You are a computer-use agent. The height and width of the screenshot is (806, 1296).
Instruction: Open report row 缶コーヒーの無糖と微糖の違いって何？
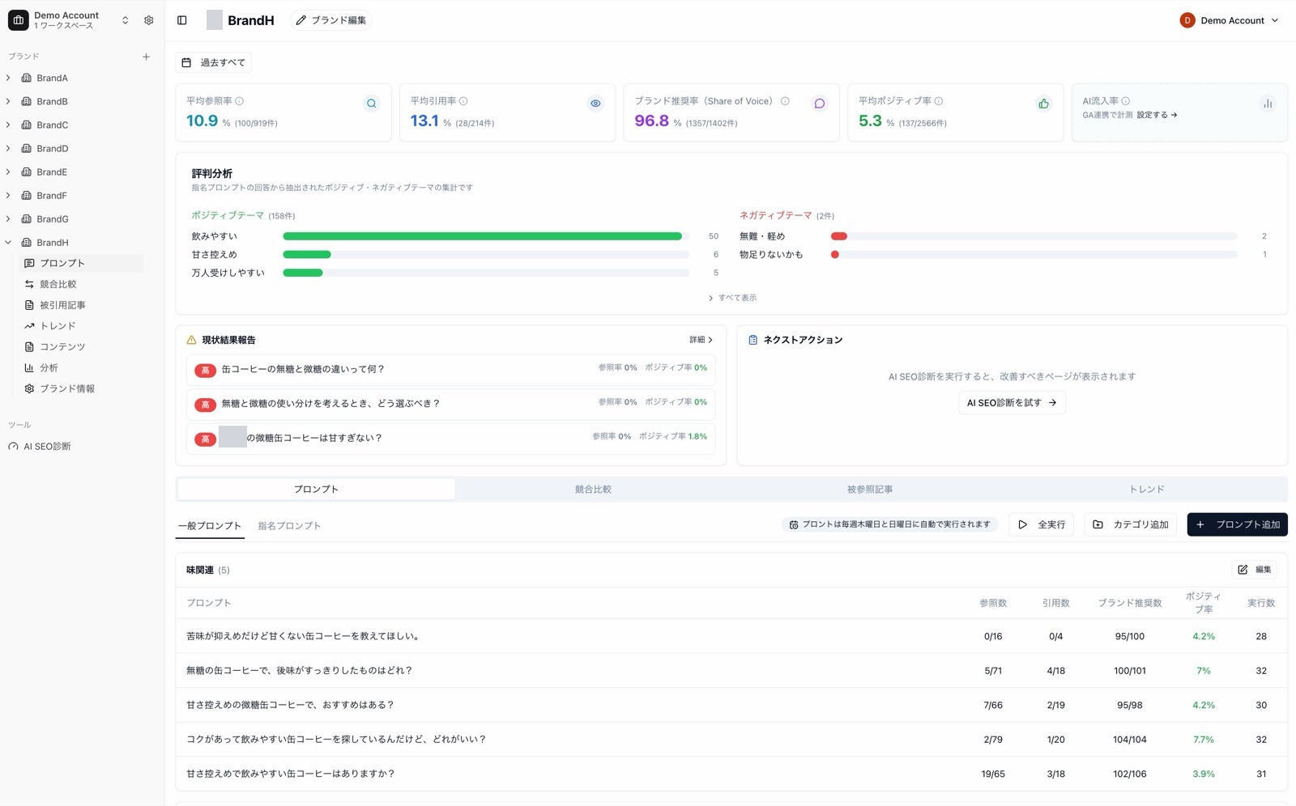coord(450,369)
